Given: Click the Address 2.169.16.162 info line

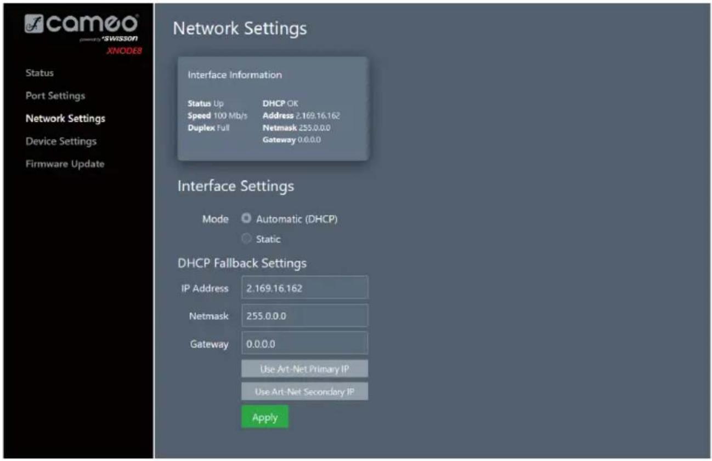Looking at the screenshot, I should [x=302, y=116].
